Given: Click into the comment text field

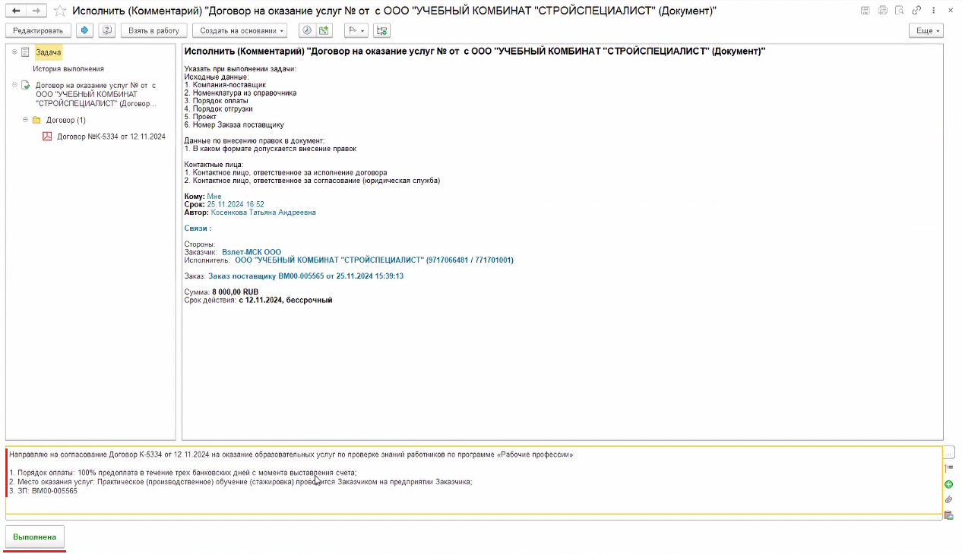Looking at the screenshot, I should point(473,480).
